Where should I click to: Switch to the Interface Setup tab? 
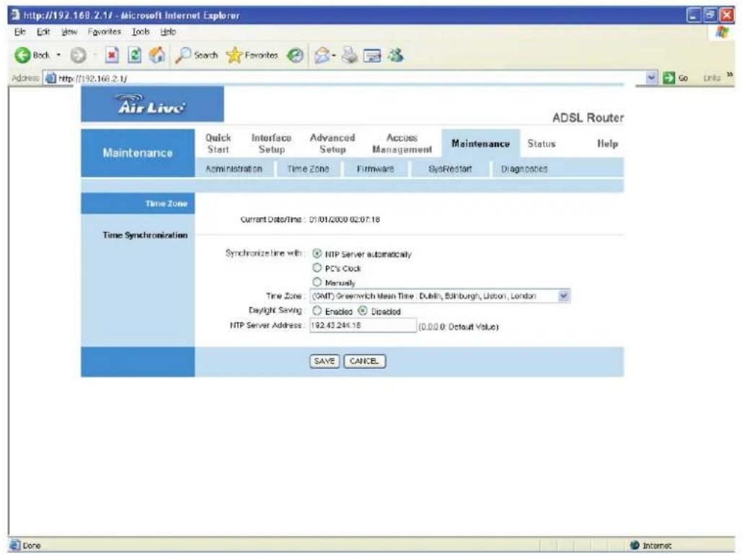[x=271, y=144]
